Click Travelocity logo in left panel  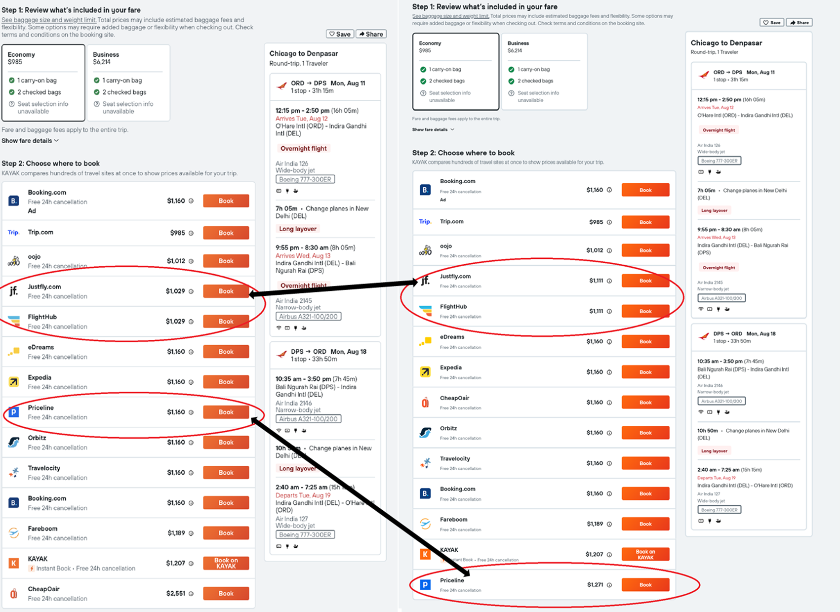14,473
